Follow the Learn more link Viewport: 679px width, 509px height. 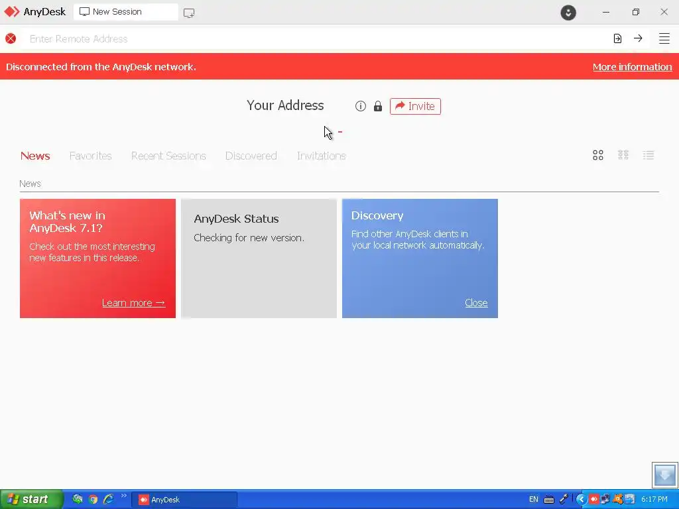pos(134,302)
